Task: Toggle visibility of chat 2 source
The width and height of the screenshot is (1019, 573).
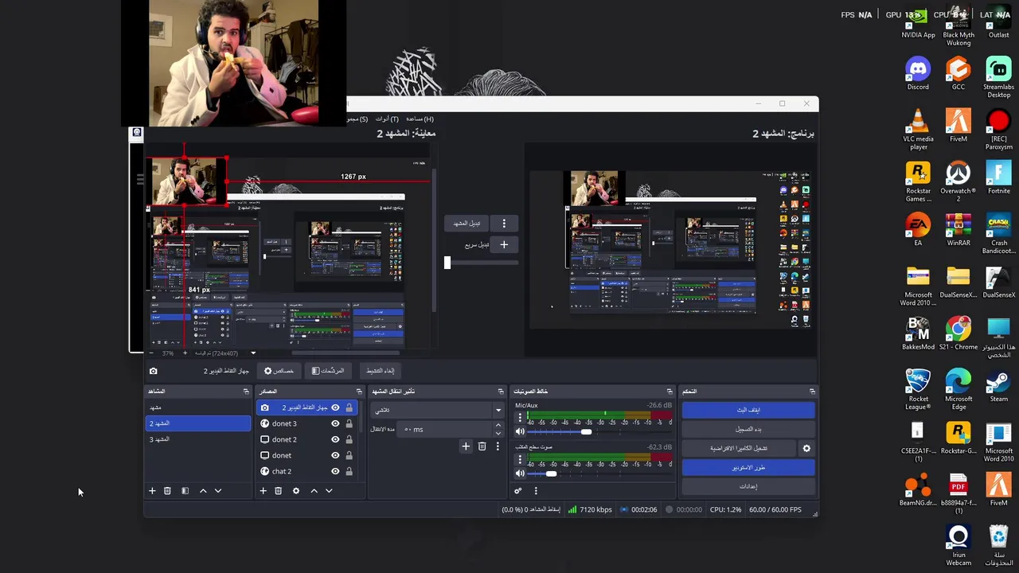Action: click(x=335, y=471)
